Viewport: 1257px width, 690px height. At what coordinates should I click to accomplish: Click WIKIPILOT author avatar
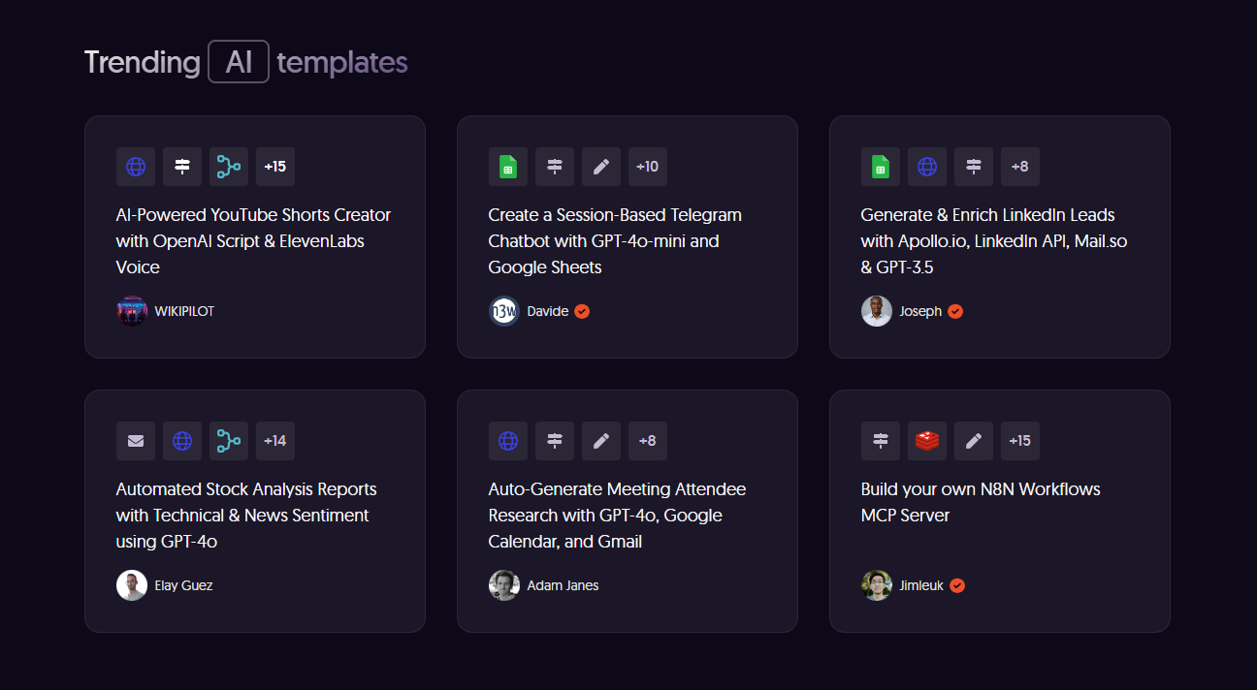click(132, 311)
